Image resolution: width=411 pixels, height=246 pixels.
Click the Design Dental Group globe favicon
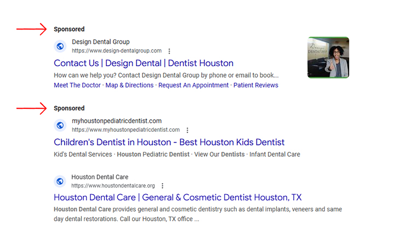(60, 46)
